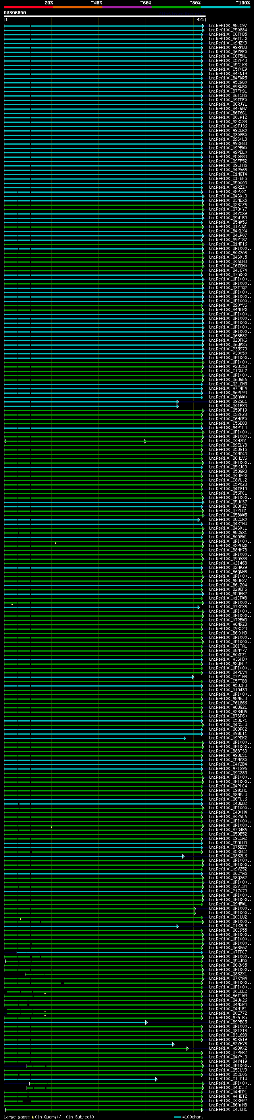Open hit UniRef100_Q9FF52
254x1120 pixels.
tap(228, 161)
